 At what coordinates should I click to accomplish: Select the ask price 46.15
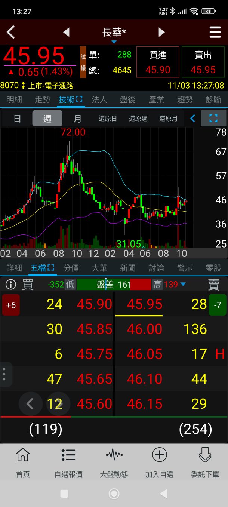[x=145, y=404]
